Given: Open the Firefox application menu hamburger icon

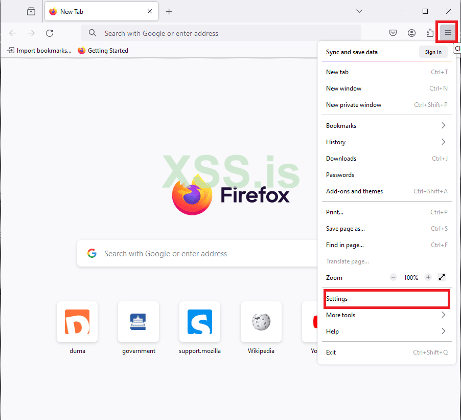Looking at the screenshot, I should (x=448, y=33).
